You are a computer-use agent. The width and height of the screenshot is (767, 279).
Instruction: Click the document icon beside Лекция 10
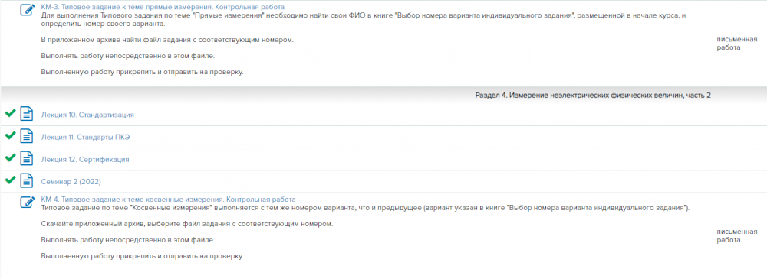pyautogui.click(x=27, y=115)
